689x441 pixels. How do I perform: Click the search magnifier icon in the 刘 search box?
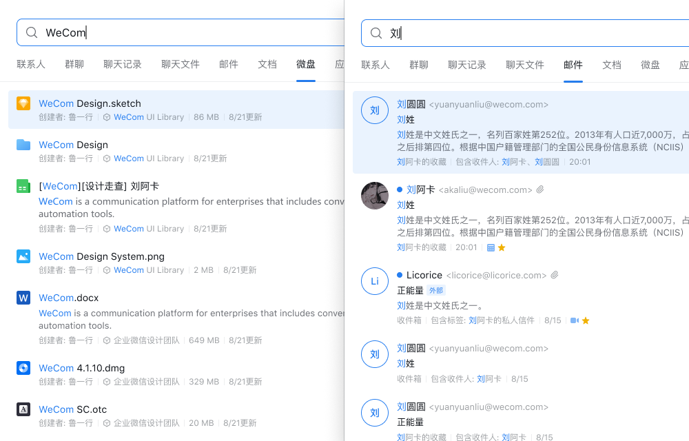[376, 33]
